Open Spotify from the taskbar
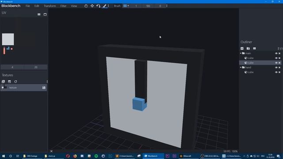The height and width of the screenshot is (159, 283). [x=96, y=156]
